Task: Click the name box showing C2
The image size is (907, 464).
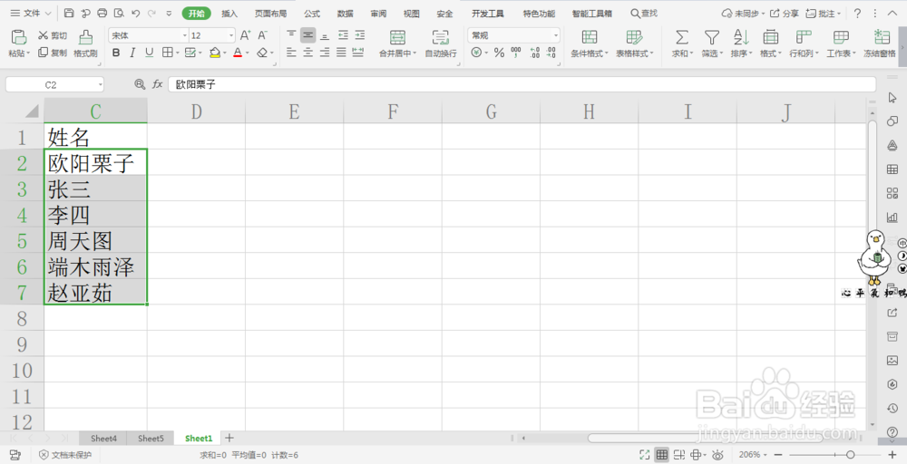Action: click(54, 84)
